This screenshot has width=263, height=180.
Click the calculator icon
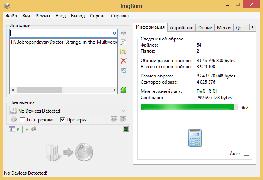tap(195, 138)
